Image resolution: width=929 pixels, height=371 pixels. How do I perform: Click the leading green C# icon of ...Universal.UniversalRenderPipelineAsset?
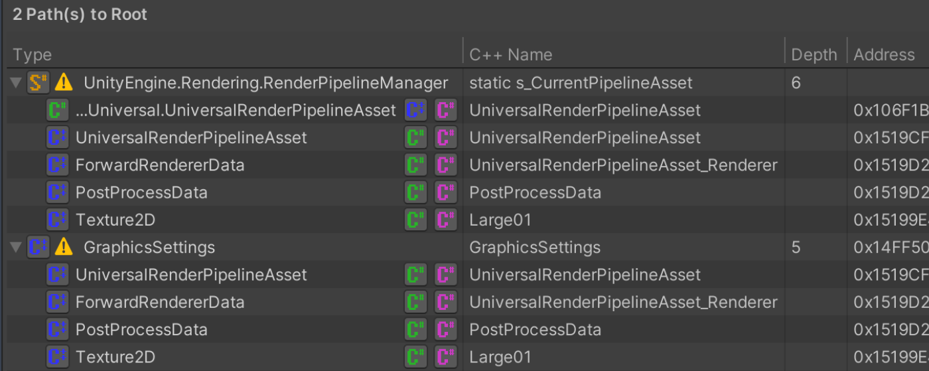point(58,110)
